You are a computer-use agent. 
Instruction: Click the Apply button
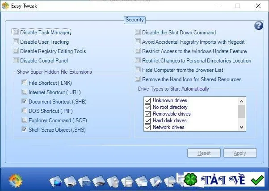[240, 153]
